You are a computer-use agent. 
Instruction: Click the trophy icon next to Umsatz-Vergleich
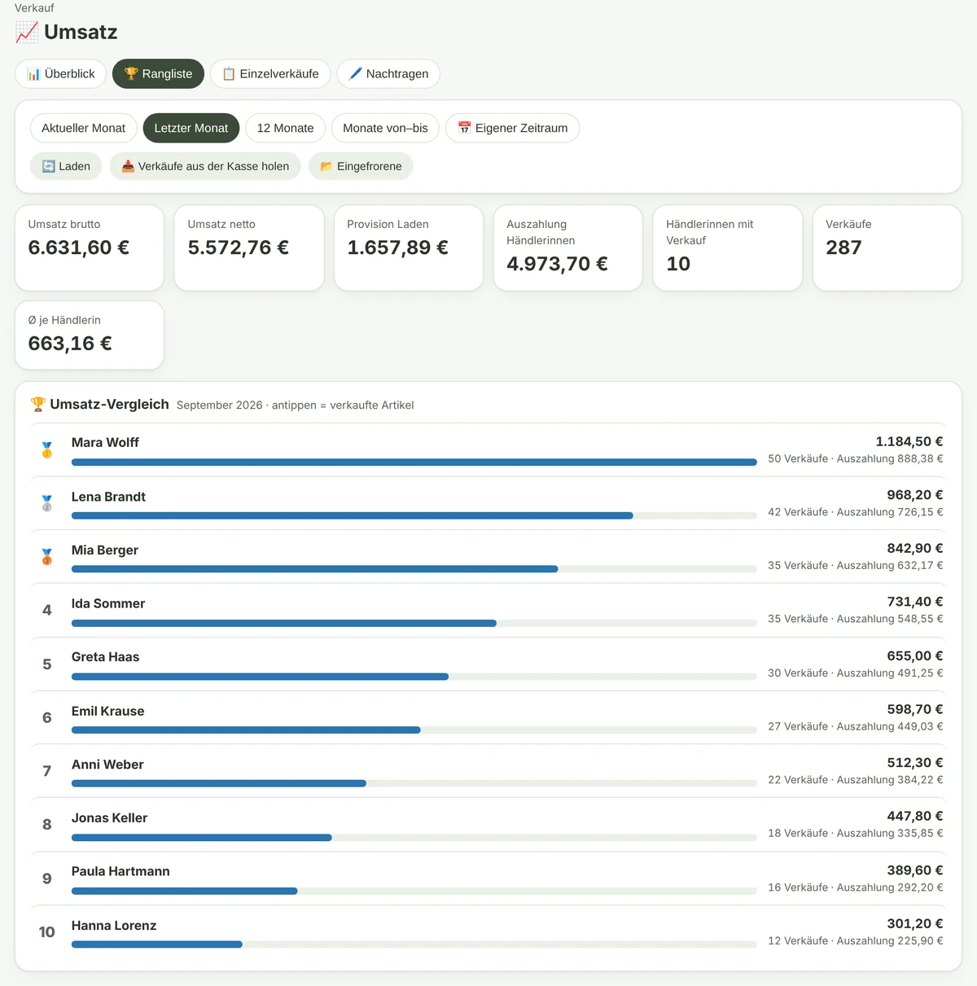[37, 404]
